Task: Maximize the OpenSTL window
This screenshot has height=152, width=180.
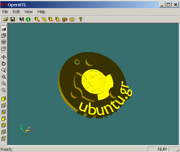Action: point(169,5)
